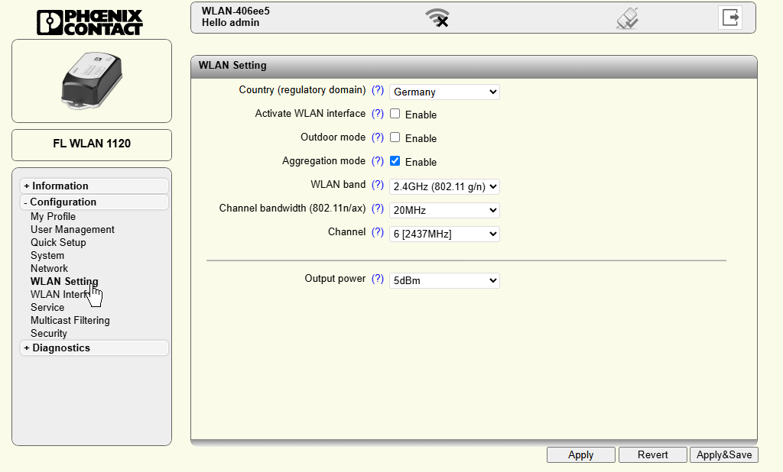Viewport: 783px width, 472px height.
Task: Open help (?) for Outdoor mode
Action: click(378, 137)
